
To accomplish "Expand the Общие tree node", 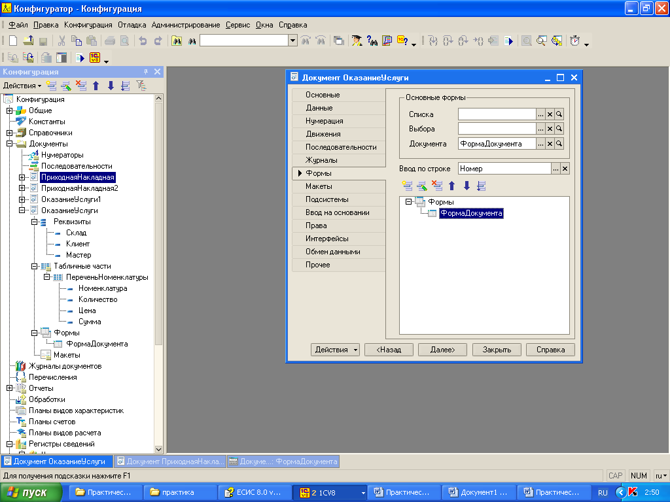I will [9, 110].
